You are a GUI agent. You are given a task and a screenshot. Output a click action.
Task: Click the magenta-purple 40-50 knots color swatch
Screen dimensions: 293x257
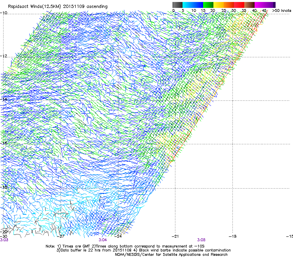click(265, 5)
